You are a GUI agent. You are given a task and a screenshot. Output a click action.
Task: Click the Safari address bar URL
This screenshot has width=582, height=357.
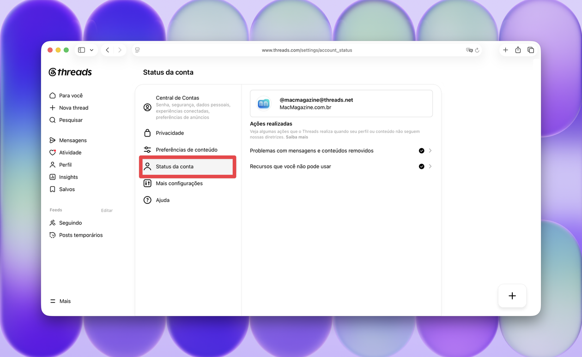307,50
